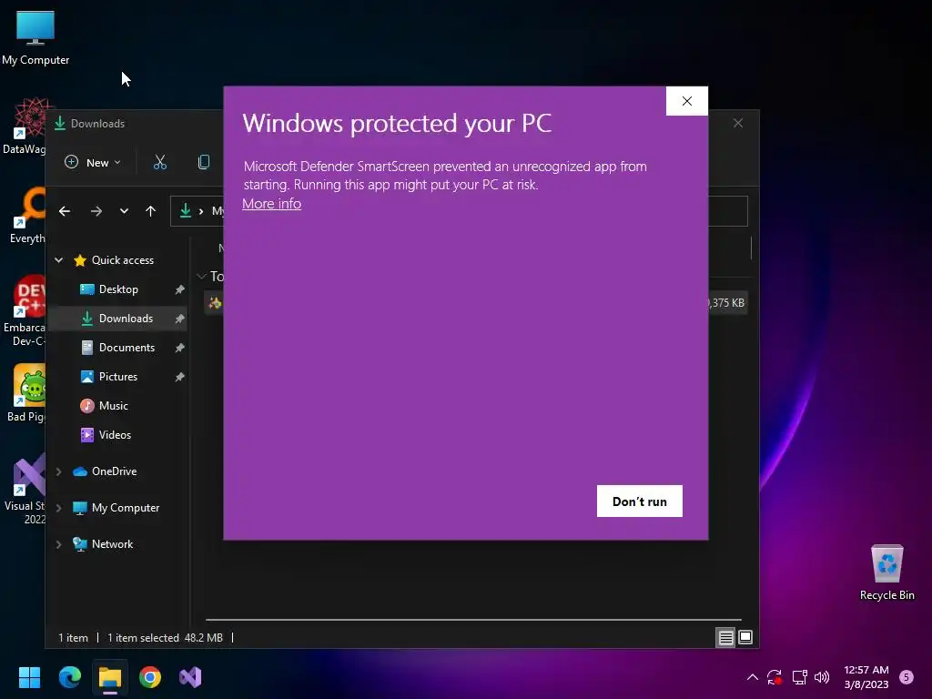Click the network tray icon
Screen dimensions: 932x699
799,677
